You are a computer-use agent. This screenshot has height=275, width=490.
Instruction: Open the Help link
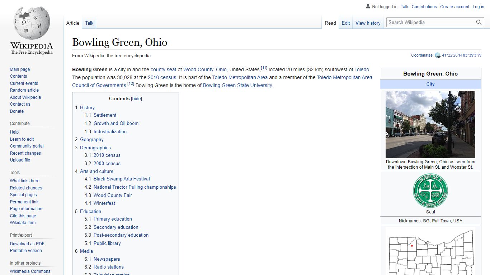pos(14,132)
